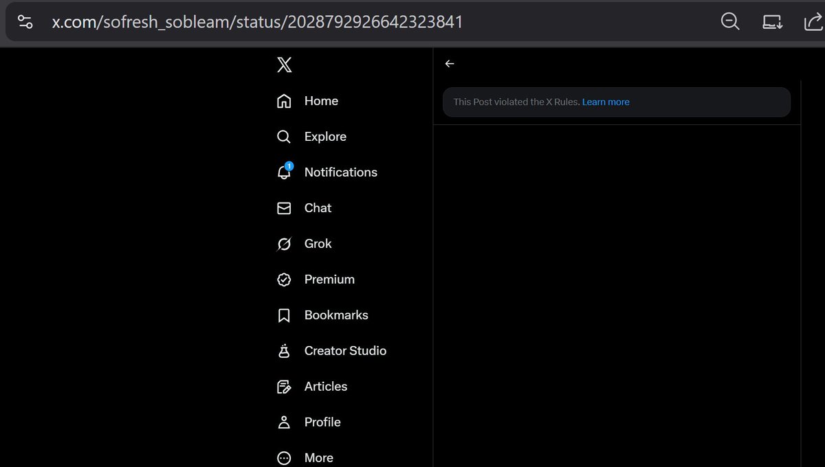Go to Explore in the sidebar
The height and width of the screenshot is (467, 825).
pos(325,137)
